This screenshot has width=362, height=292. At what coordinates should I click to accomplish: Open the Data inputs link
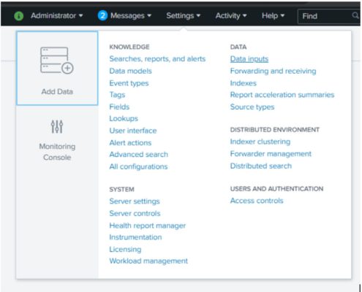[x=249, y=59]
